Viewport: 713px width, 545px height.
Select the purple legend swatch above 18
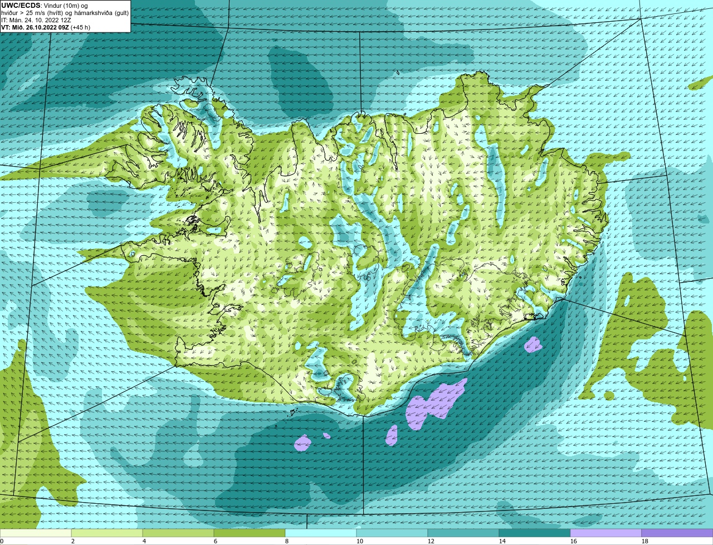[x=677, y=533]
